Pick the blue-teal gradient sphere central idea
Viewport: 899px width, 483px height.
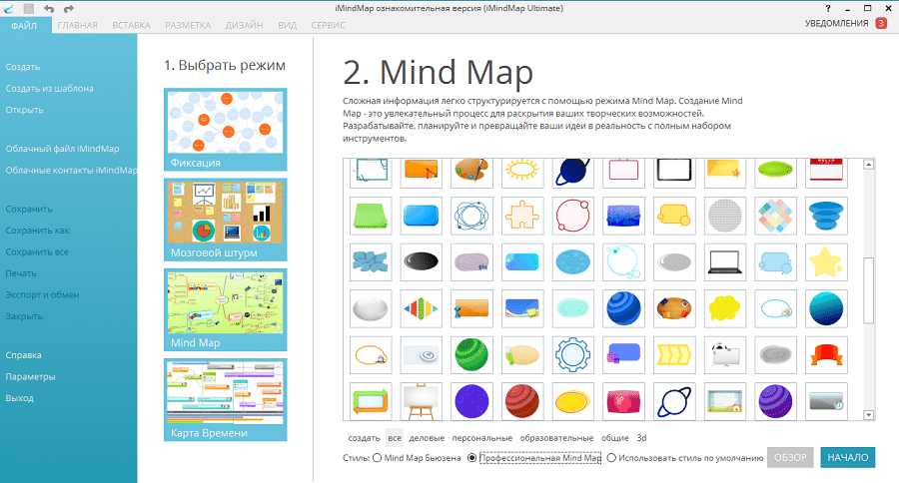pyautogui.click(x=826, y=308)
